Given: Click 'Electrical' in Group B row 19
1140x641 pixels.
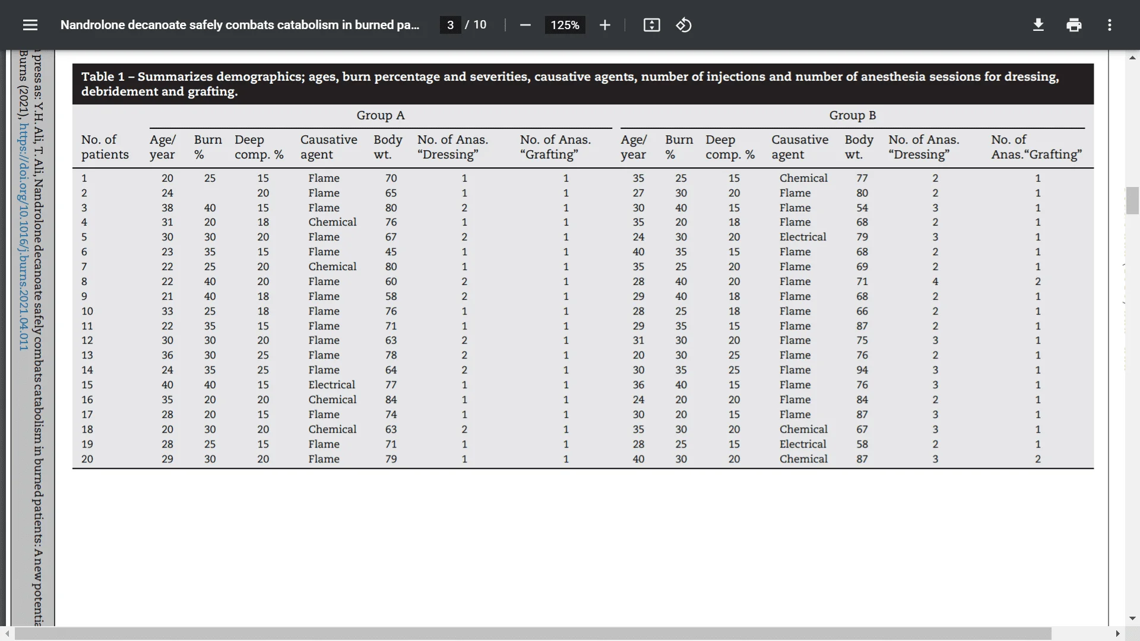Looking at the screenshot, I should (x=803, y=444).
